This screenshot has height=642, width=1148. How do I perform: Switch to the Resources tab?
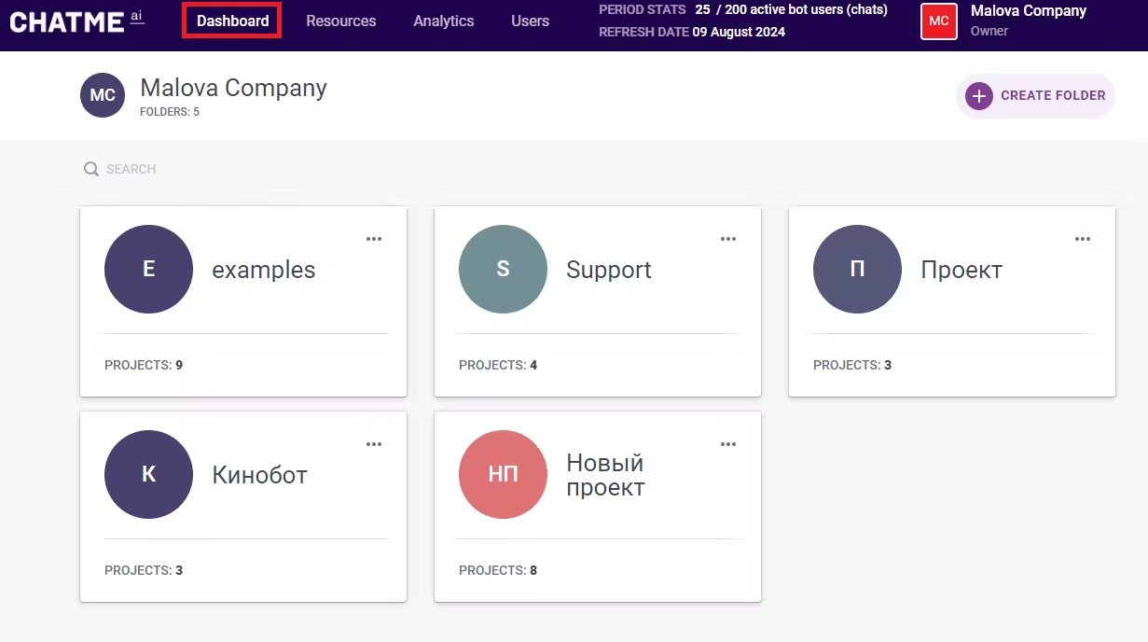[340, 21]
